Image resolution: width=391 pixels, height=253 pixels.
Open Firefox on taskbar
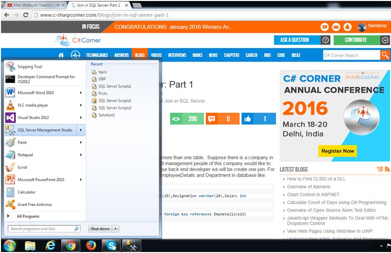pyautogui.click(x=91, y=246)
